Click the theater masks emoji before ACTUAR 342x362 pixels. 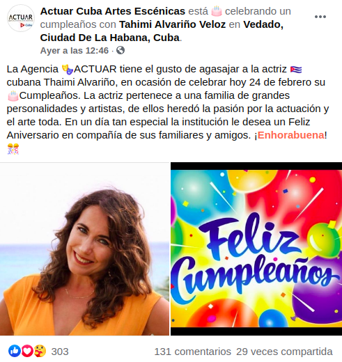(x=68, y=69)
